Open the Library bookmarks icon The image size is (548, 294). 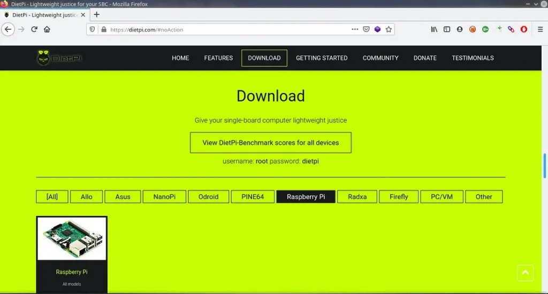pos(434,29)
